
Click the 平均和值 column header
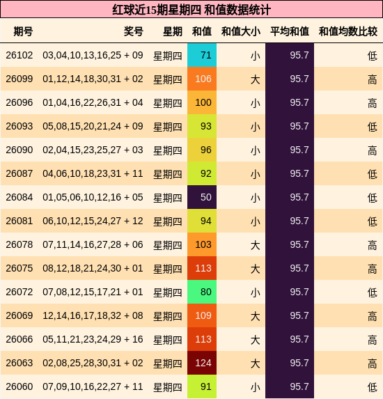click(x=290, y=31)
